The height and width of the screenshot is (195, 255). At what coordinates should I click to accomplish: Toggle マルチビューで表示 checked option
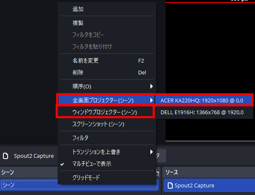tap(107, 164)
